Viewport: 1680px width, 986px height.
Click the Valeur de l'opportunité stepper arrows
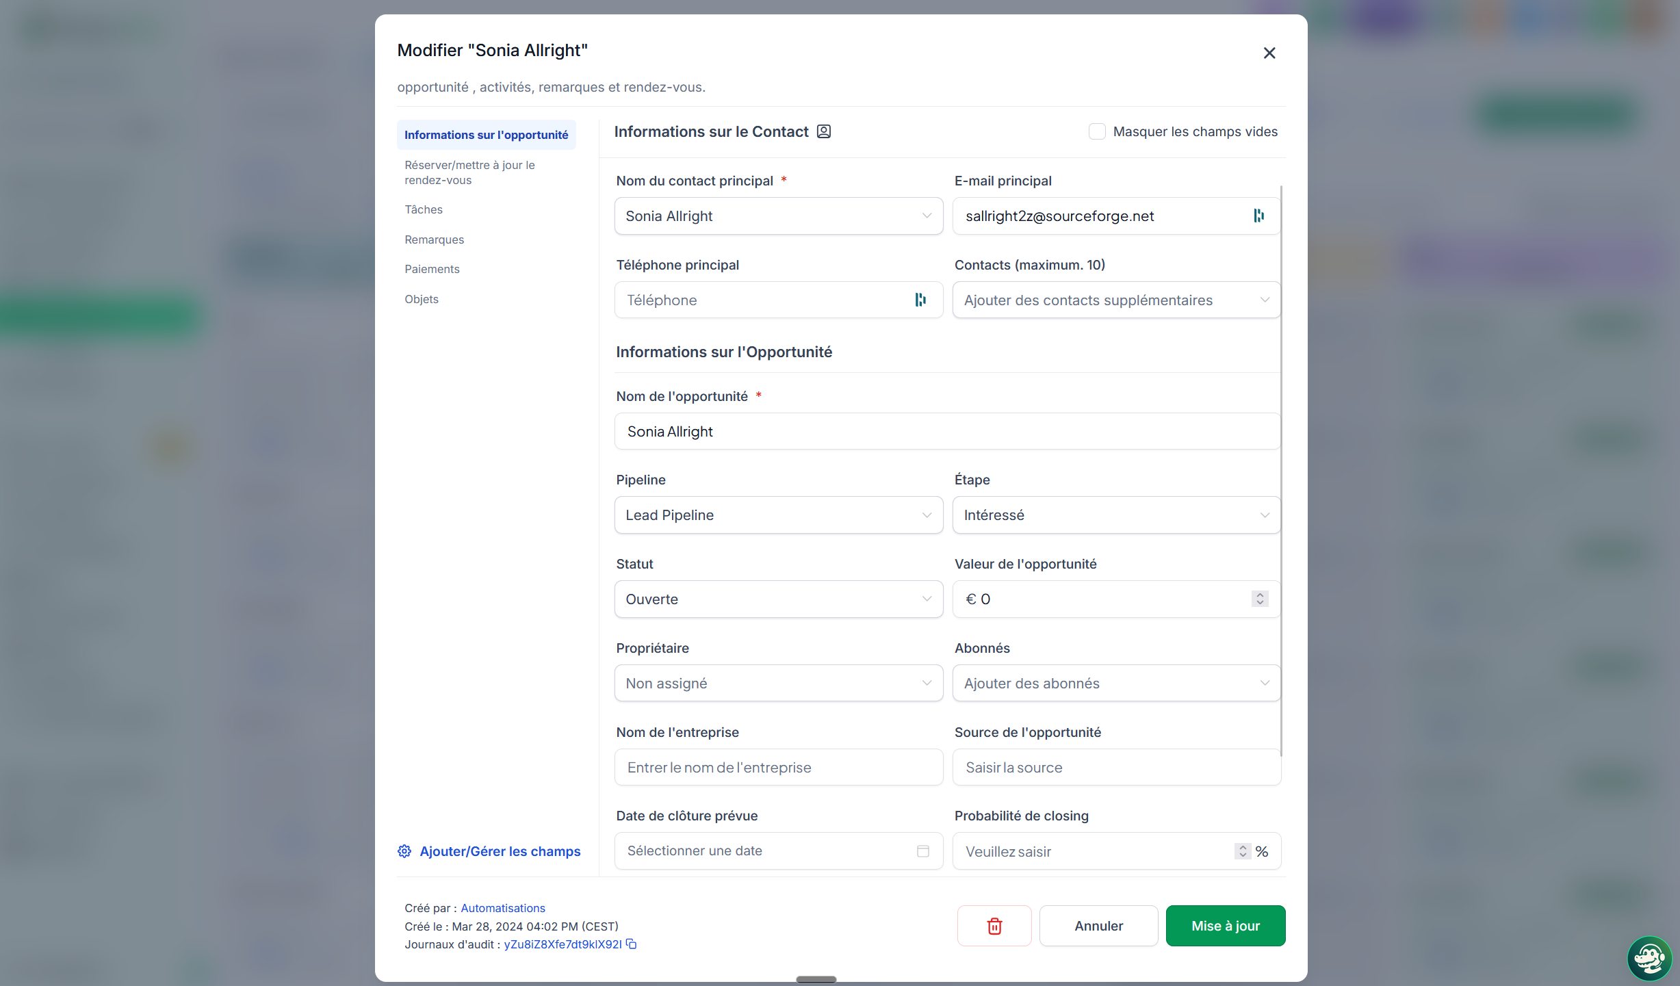1260,599
